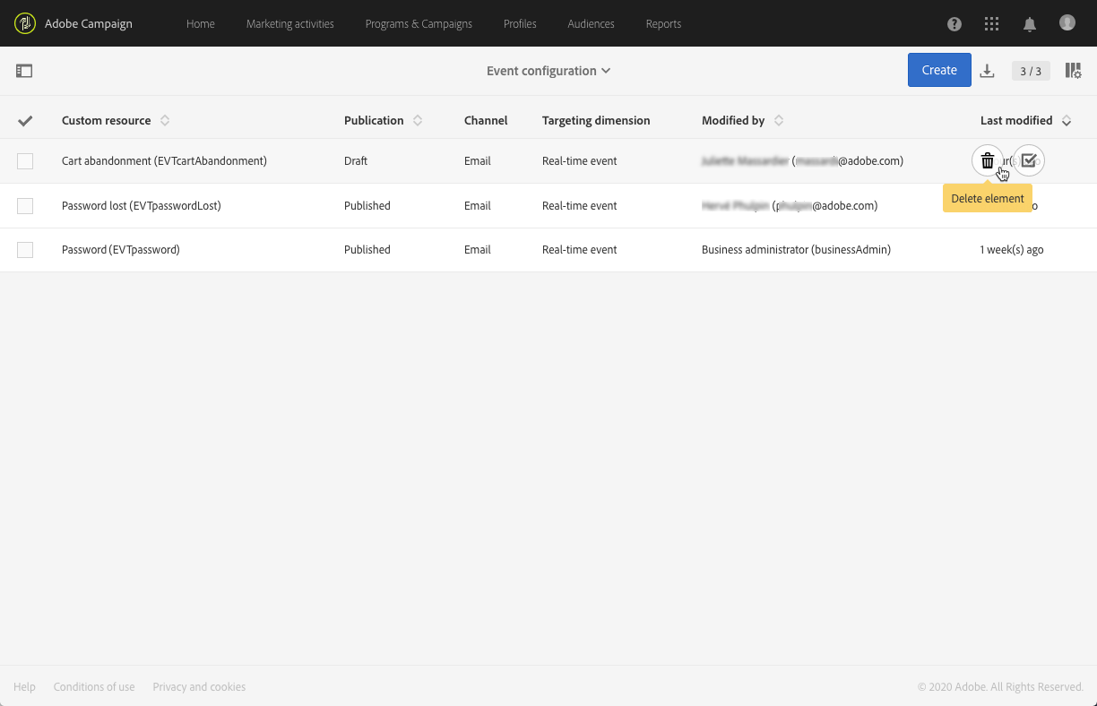Click the Adobe Campaign logo icon

(24, 23)
